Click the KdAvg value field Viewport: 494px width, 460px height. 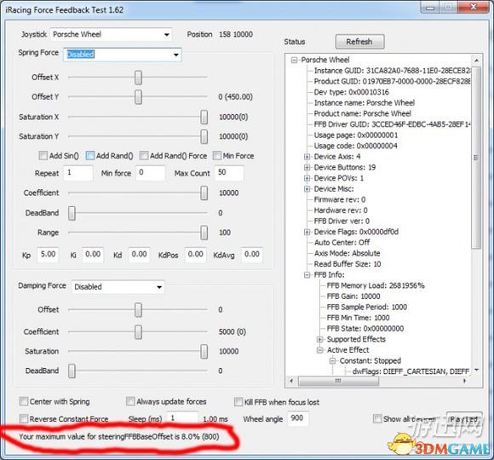[252, 255]
